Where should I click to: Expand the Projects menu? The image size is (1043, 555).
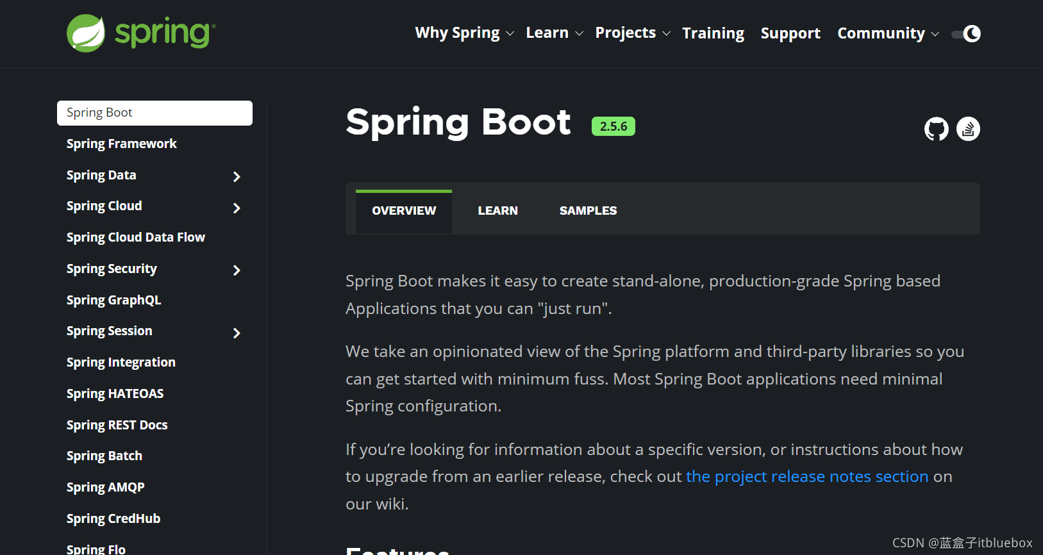click(x=633, y=33)
